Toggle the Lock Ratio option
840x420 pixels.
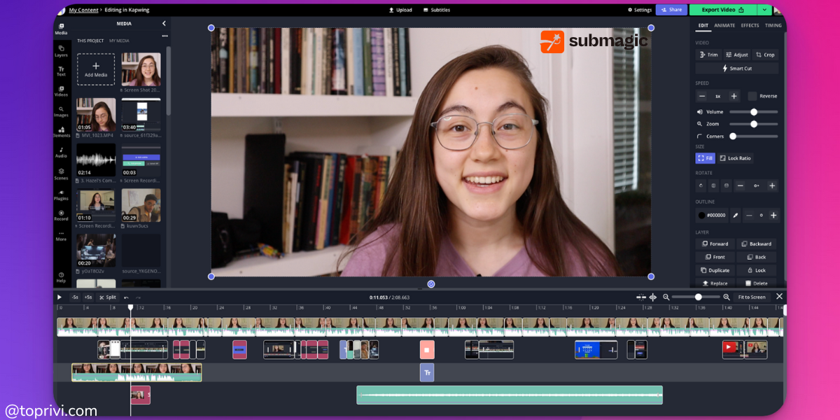[x=735, y=158]
